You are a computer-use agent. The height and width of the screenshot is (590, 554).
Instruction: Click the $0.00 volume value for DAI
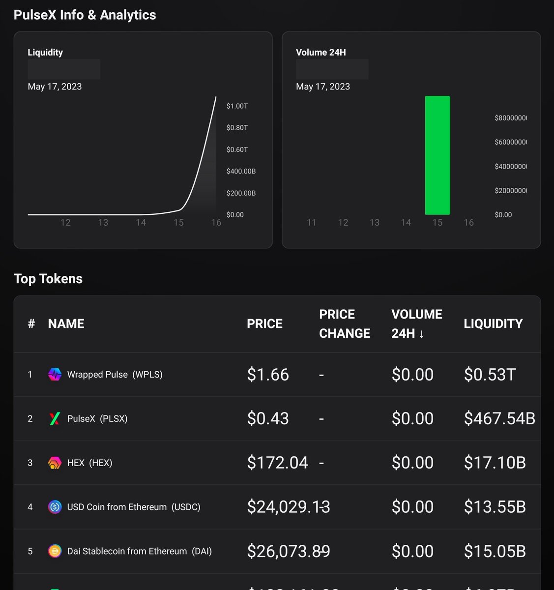click(412, 551)
